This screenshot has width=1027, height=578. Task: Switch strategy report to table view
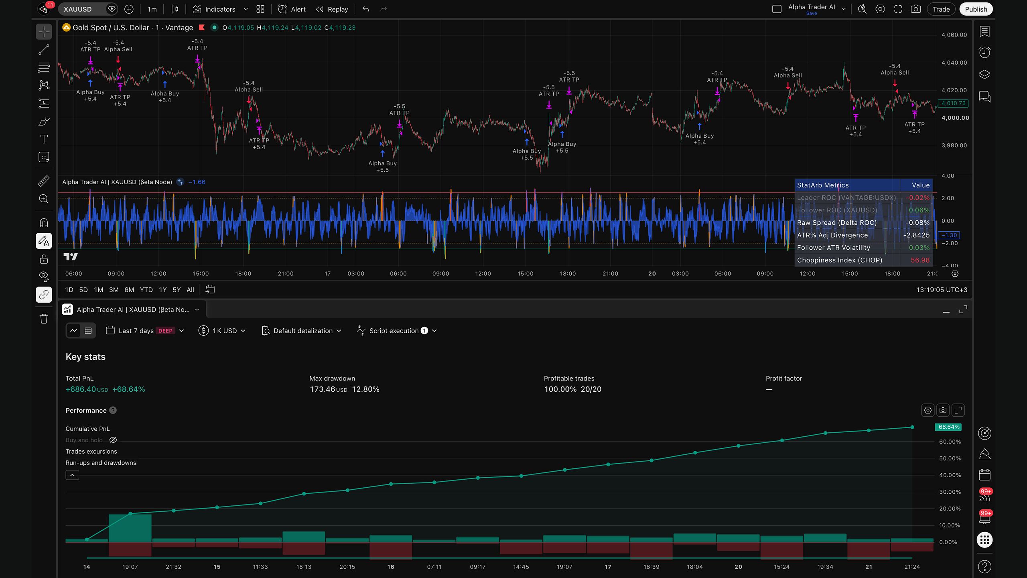(x=88, y=331)
